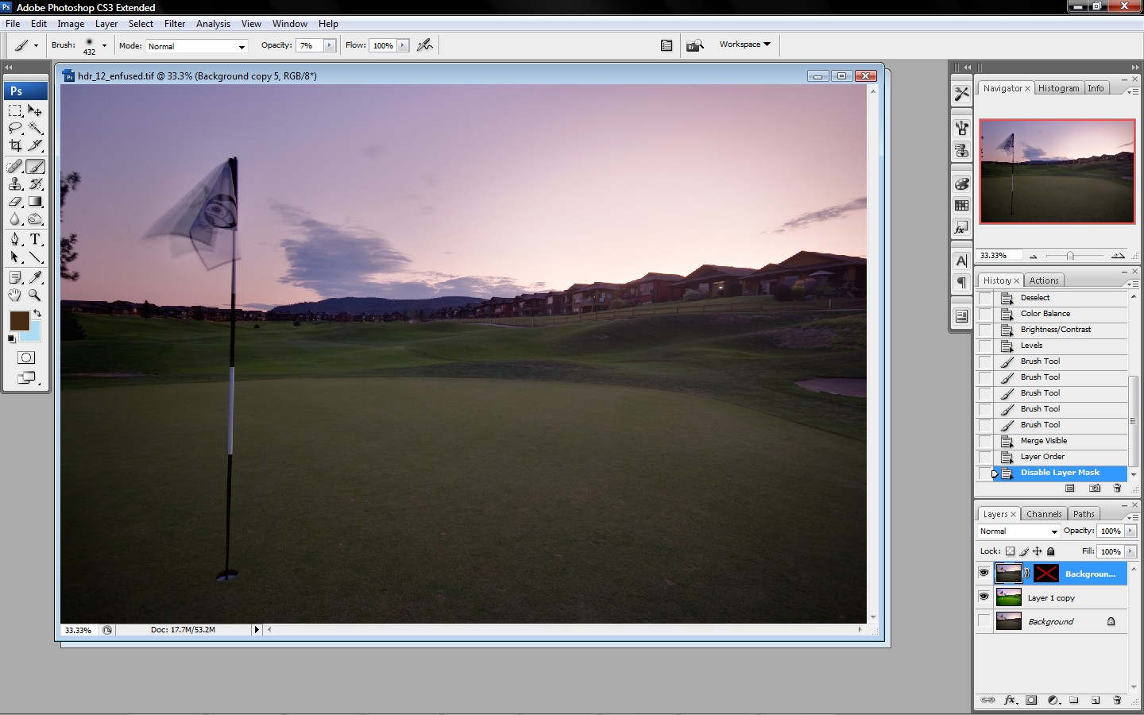Select the Crop tool
Image resolution: width=1144 pixels, height=715 pixels.
pyautogui.click(x=15, y=145)
